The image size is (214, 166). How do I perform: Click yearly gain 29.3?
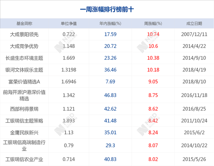[x=110, y=145]
